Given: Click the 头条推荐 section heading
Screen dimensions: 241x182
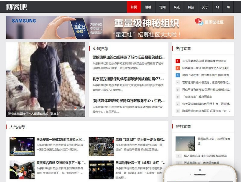Looking at the screenshot, I should tap(100, 49).
